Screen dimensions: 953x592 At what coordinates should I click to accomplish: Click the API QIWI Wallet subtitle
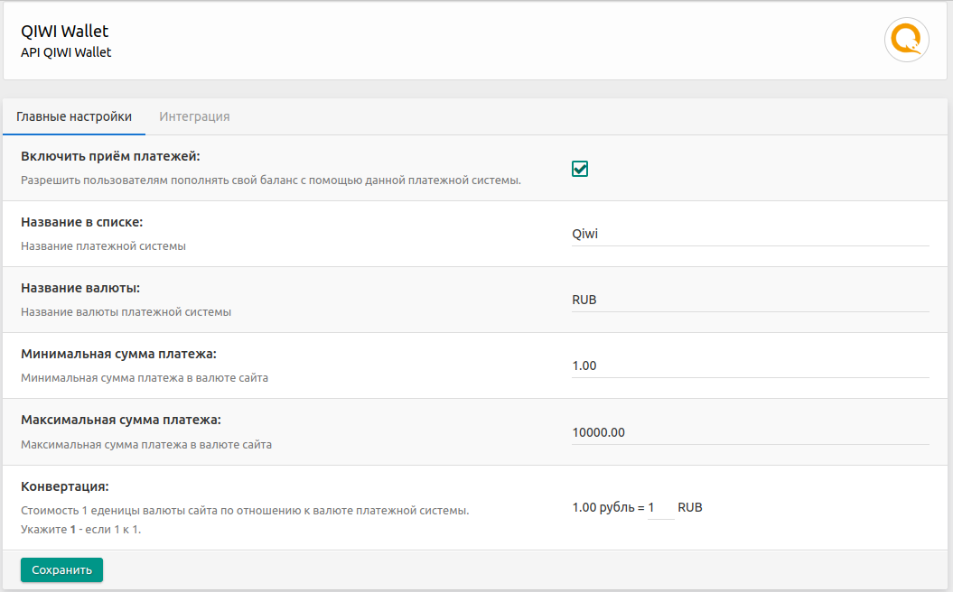click(66, 52)
